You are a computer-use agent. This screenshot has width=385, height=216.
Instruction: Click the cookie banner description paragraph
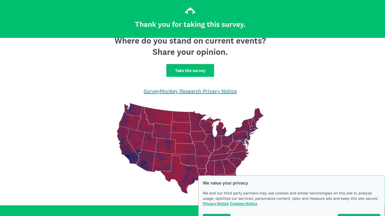(x=290, y=196)
